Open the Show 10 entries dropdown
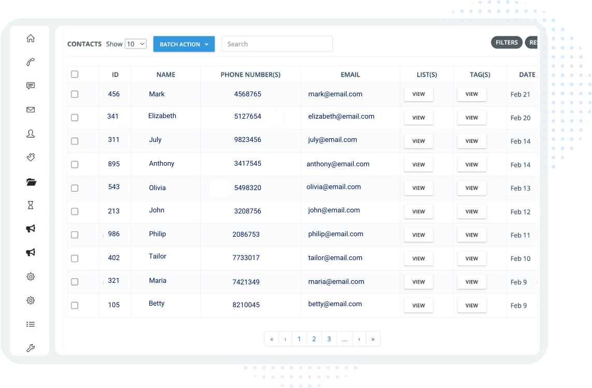This screenshot has width=592, height=388. tap(135, 44)
